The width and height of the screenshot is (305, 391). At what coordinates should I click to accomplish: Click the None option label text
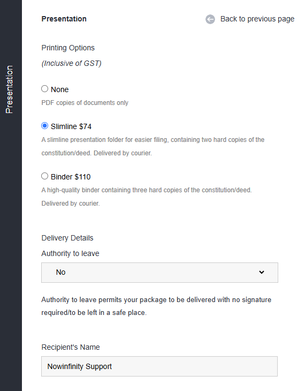[x=59, y=89]
